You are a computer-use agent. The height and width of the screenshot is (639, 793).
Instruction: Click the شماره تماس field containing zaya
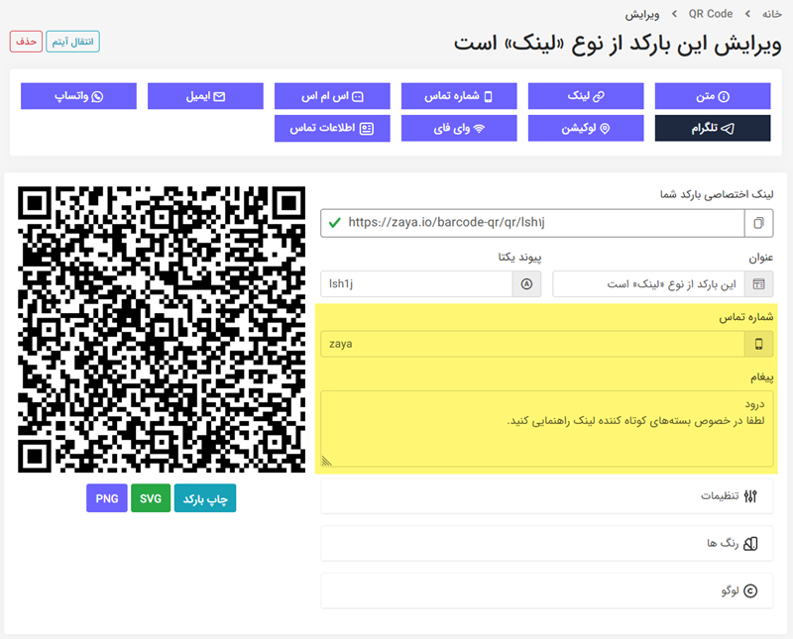532,345
